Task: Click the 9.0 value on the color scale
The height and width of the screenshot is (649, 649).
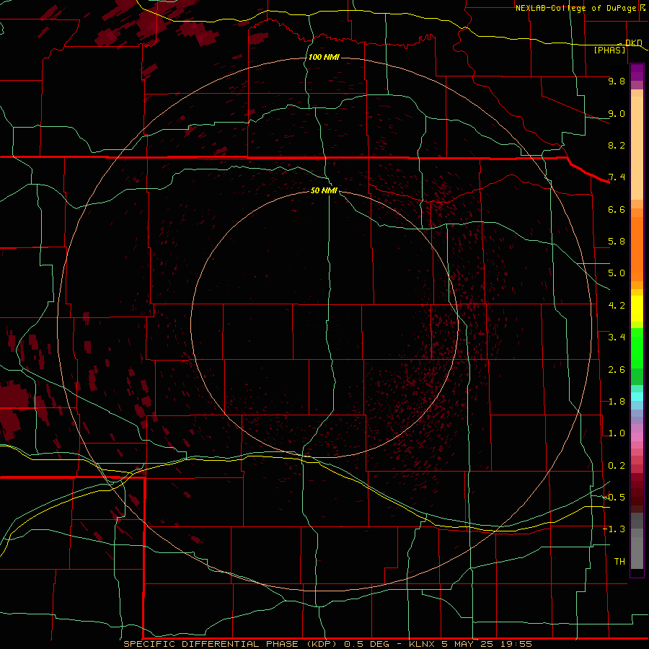Action: click(x=617, y=113)
